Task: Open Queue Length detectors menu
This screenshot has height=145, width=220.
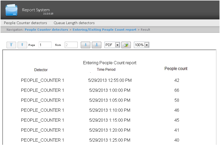Action: pos(74,23)
